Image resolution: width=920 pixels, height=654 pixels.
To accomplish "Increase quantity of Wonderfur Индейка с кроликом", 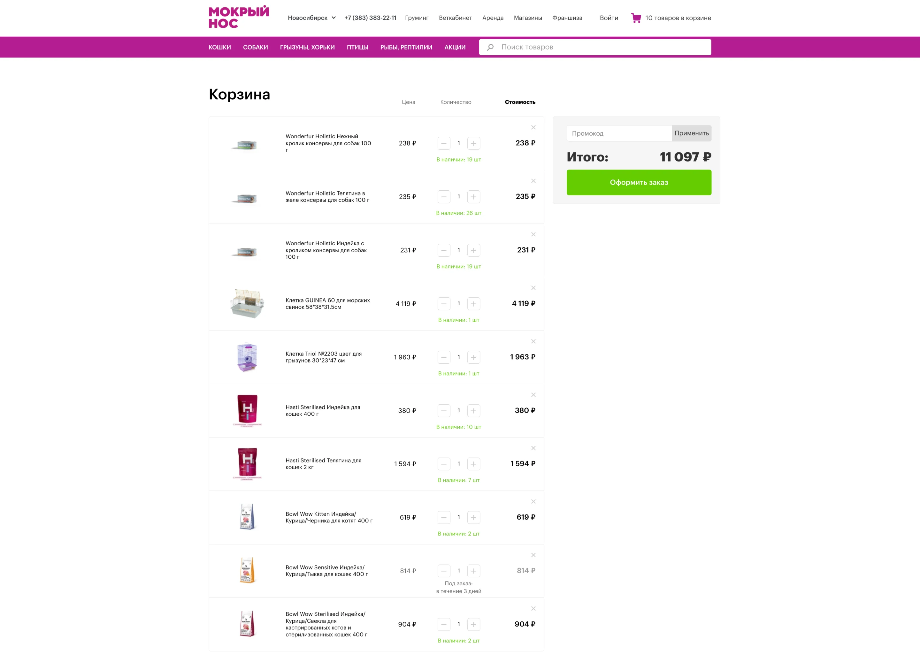I will point(474,250).
